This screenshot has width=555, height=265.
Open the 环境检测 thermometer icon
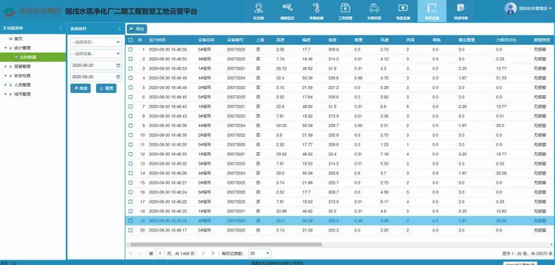(317, 8)
